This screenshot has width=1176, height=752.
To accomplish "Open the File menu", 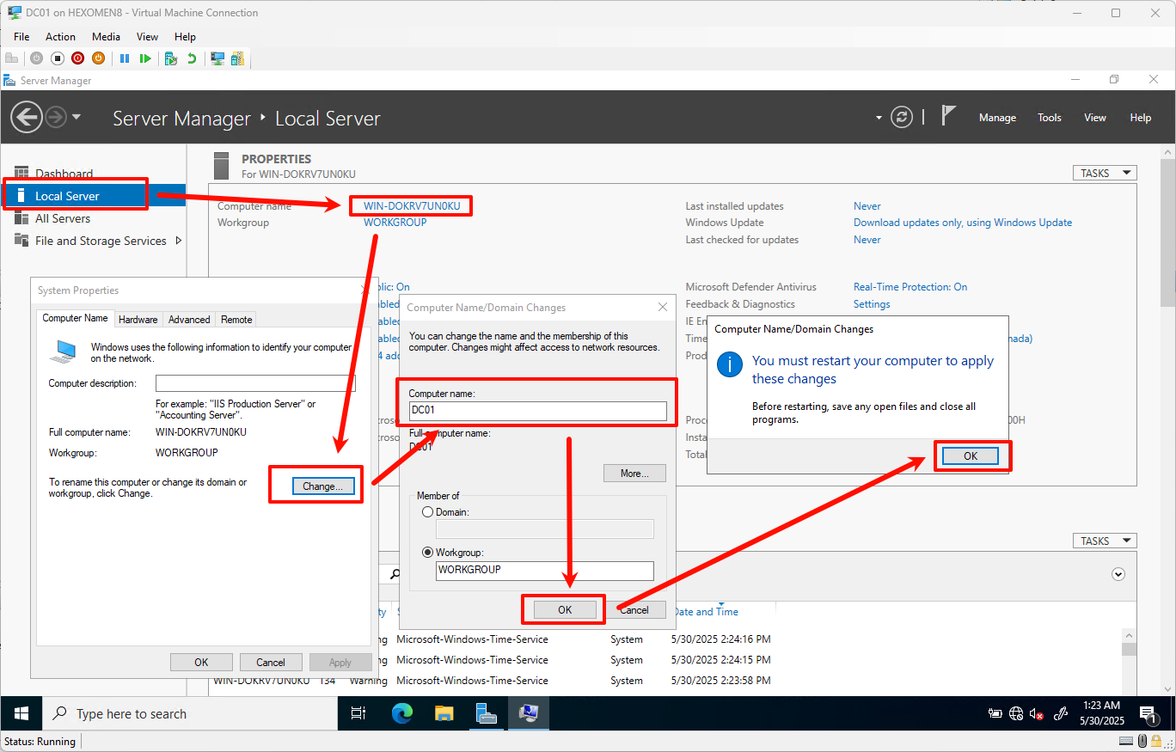I will 21,37.
